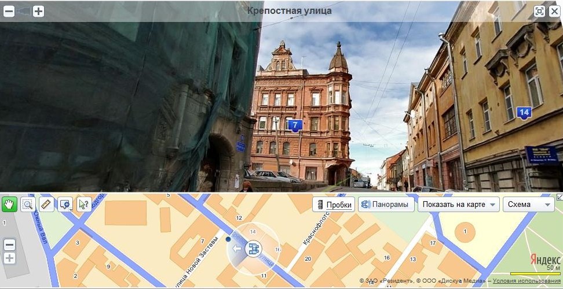Click the map zoom-out minus button
Image resolution: width=563 pixels, height=289 pixels.
pos(9,244)
